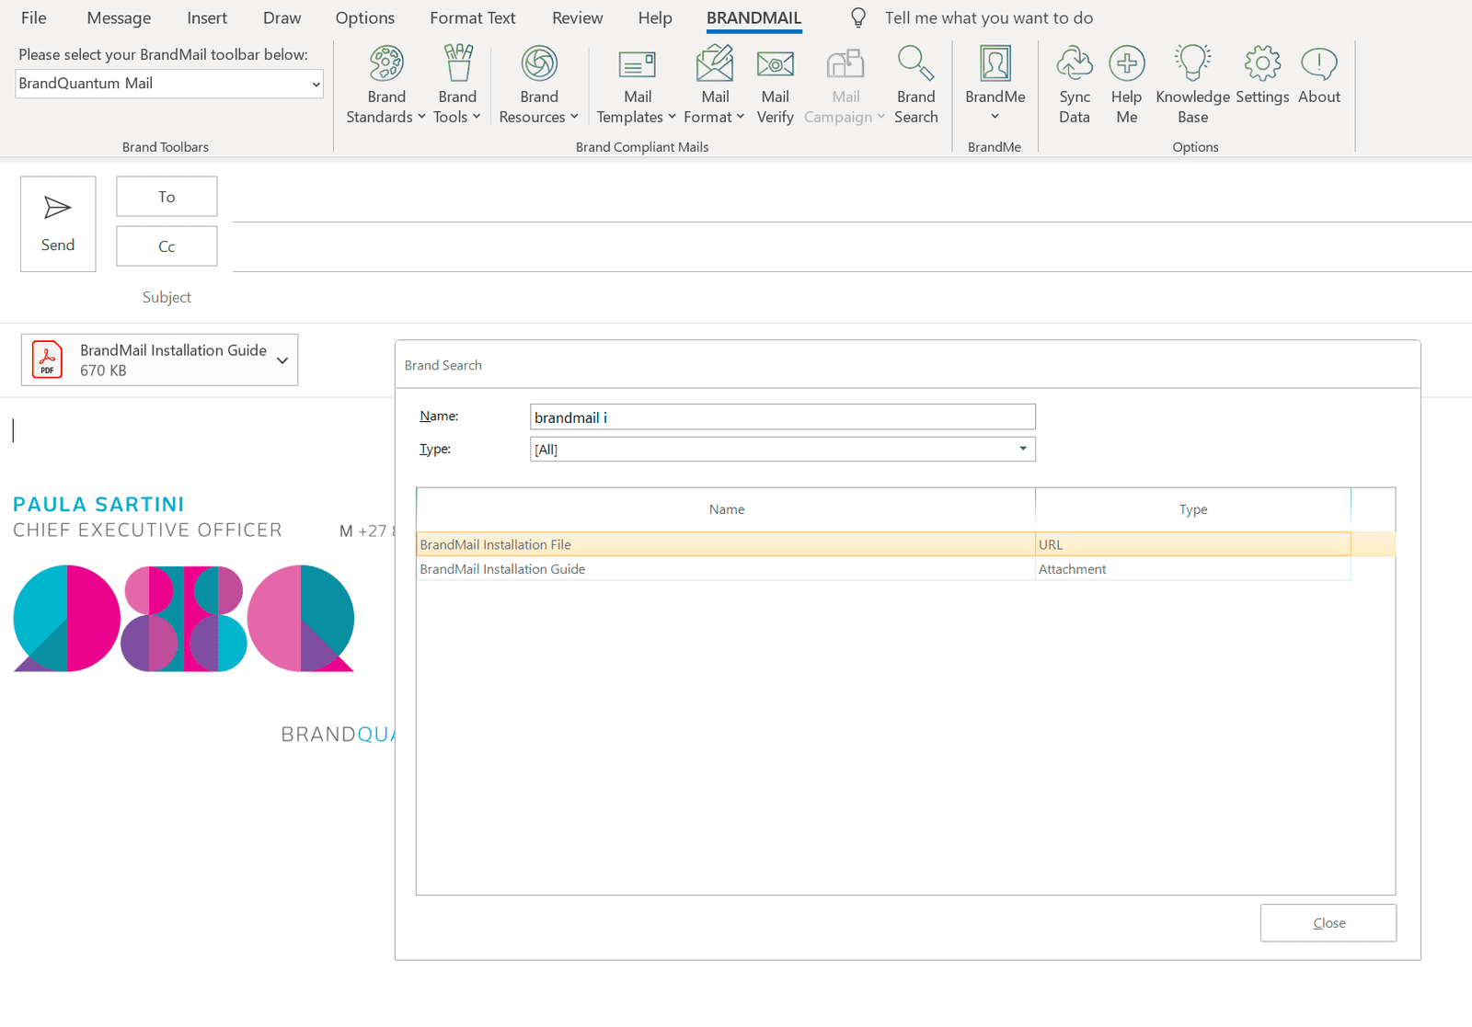Click the Close button in Brand Search

1328,922
